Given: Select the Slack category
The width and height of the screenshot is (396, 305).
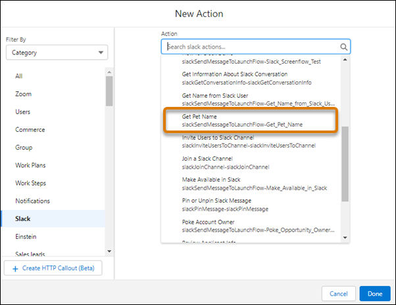Looking at the screenshot, I should click(53, 218).
